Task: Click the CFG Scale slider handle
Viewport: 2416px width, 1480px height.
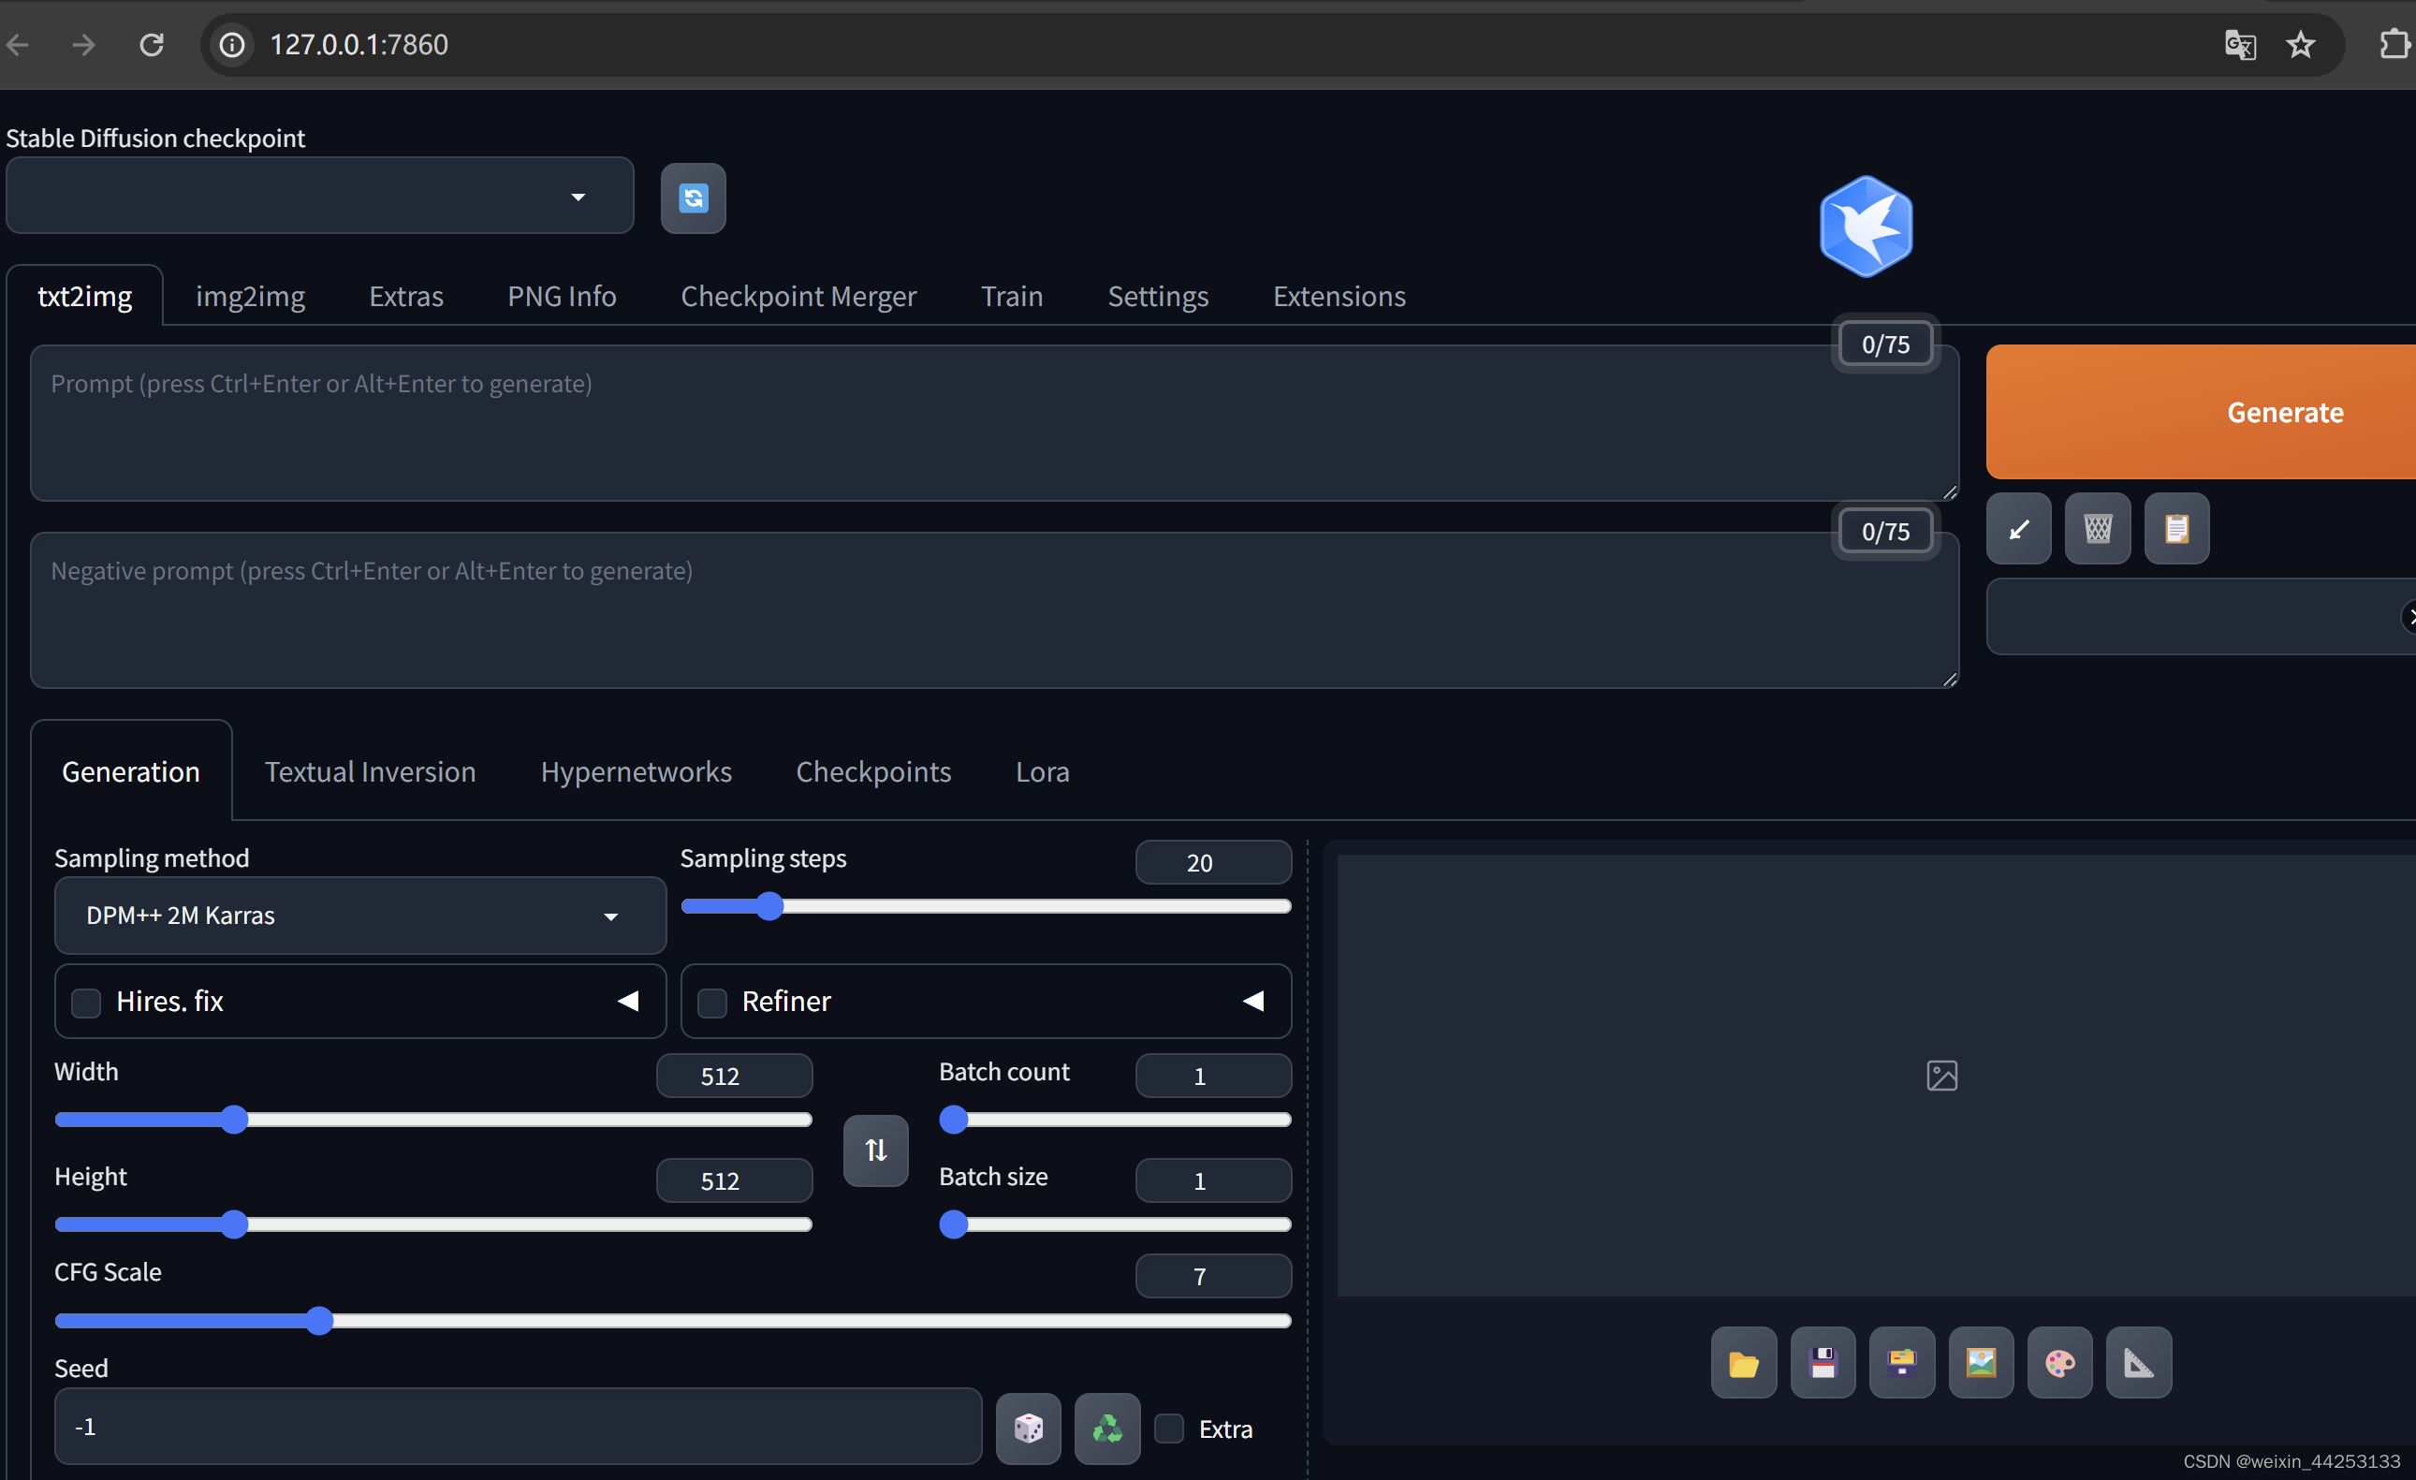Action: click(x=318, y=1320)
